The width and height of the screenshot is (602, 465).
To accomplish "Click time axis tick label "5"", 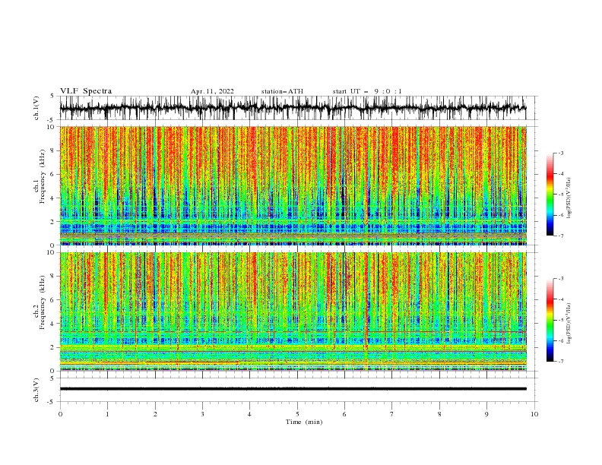I will 297,414.
